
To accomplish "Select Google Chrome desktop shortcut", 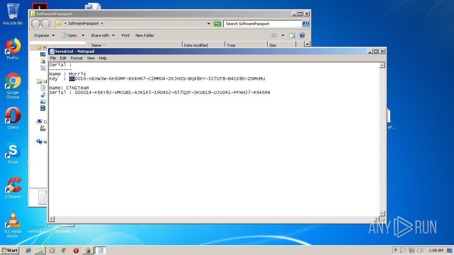I will point(13,86).
